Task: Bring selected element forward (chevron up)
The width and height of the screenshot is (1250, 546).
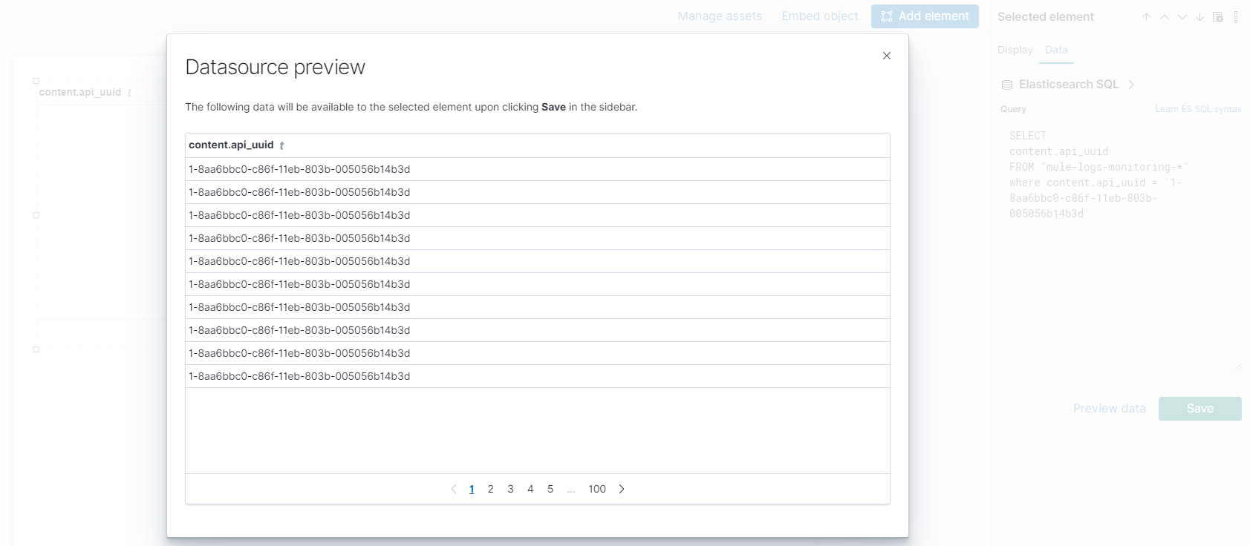Action: (x=1165, y=17)
